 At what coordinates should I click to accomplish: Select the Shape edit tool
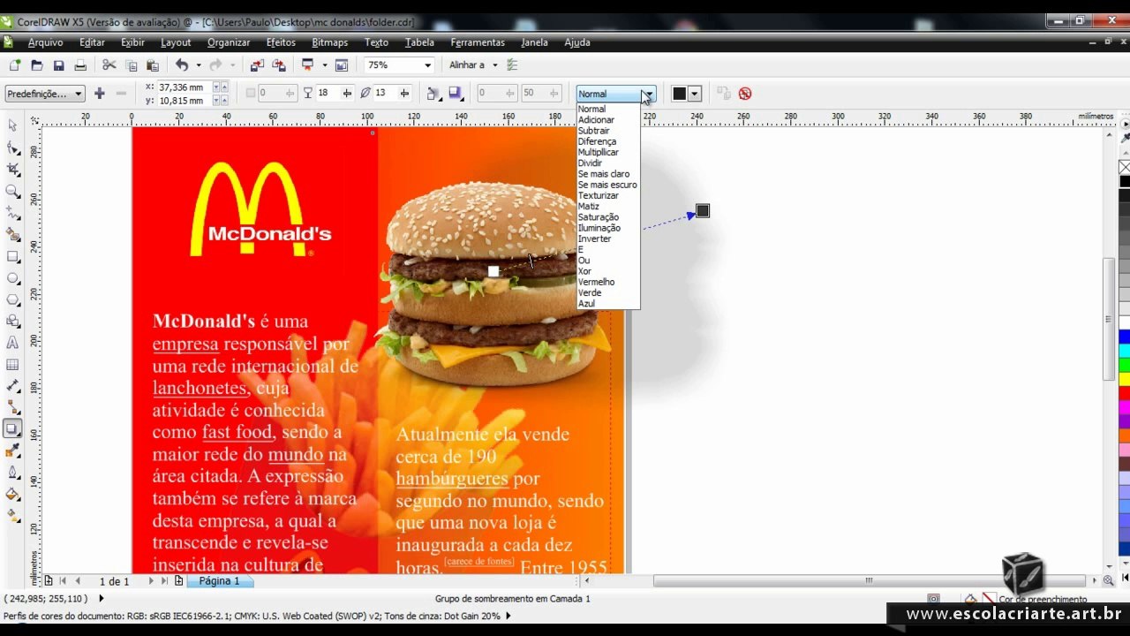[x=12, y=148]
